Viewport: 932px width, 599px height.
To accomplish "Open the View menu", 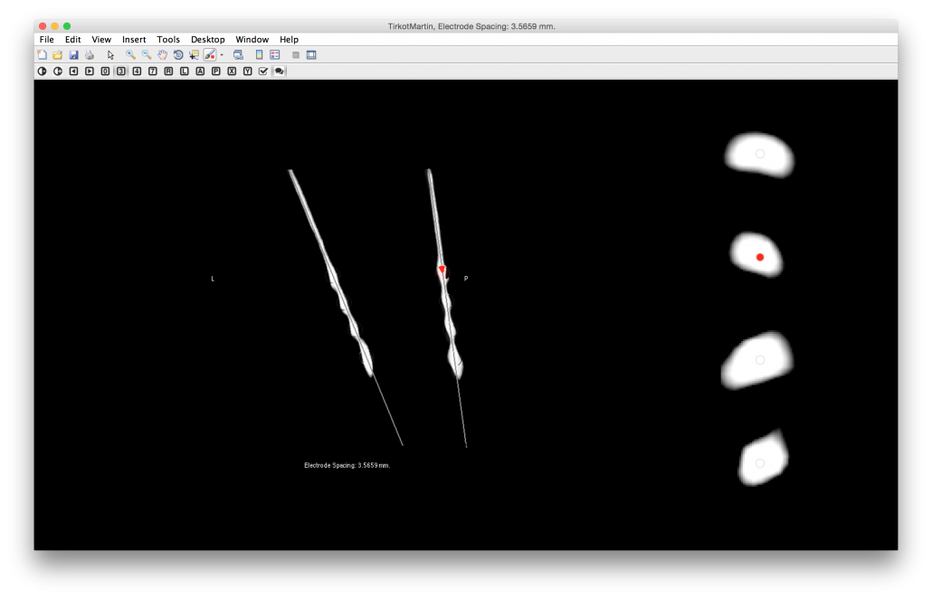I will [101, 39].
